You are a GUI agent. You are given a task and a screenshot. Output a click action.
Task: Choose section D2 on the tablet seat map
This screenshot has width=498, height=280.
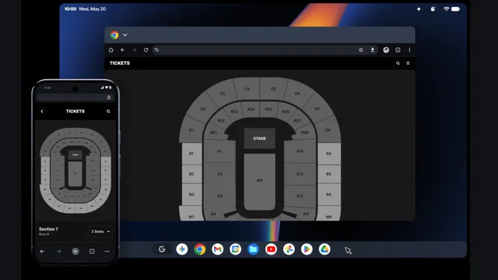[x=203, y=109]
